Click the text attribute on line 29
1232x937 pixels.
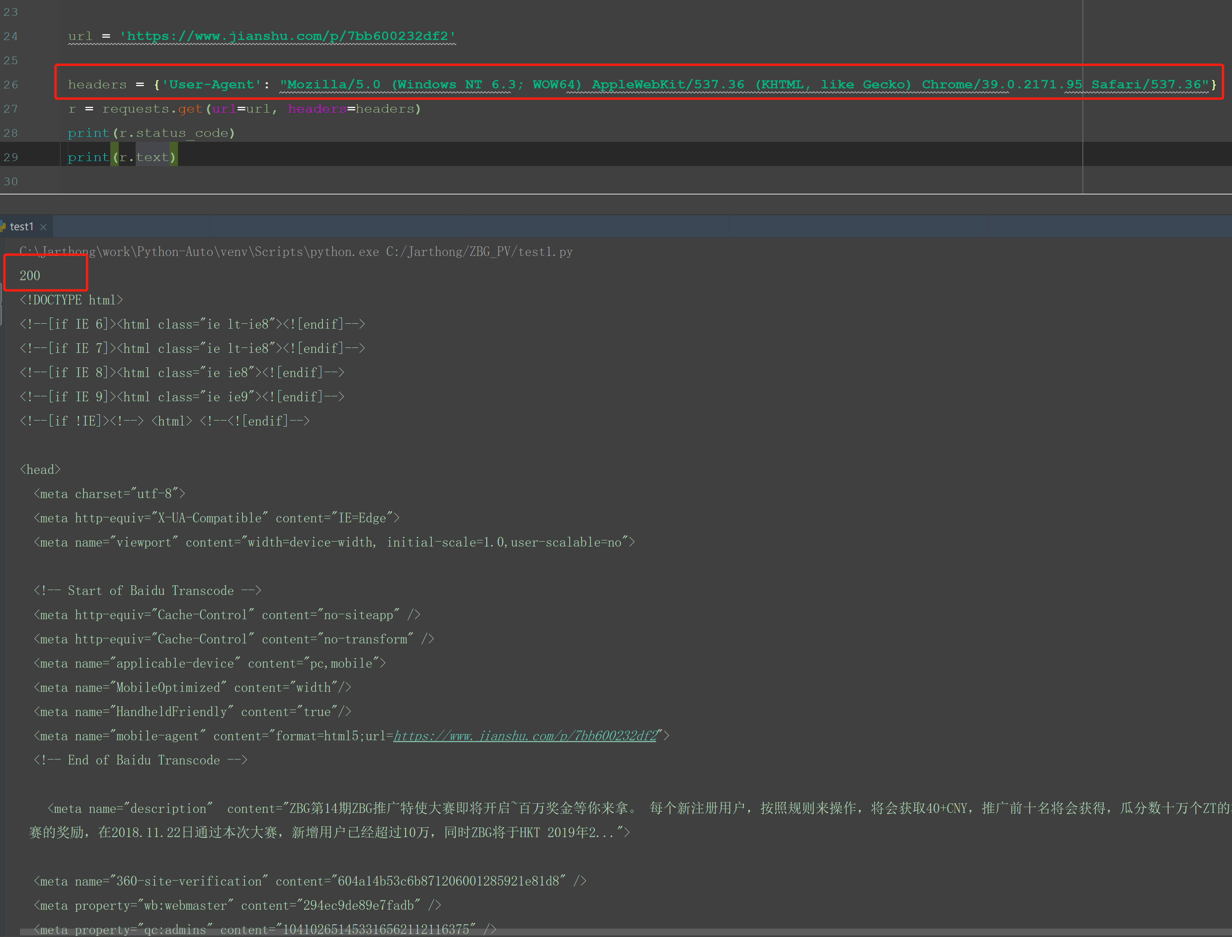(x=152, y=157)
